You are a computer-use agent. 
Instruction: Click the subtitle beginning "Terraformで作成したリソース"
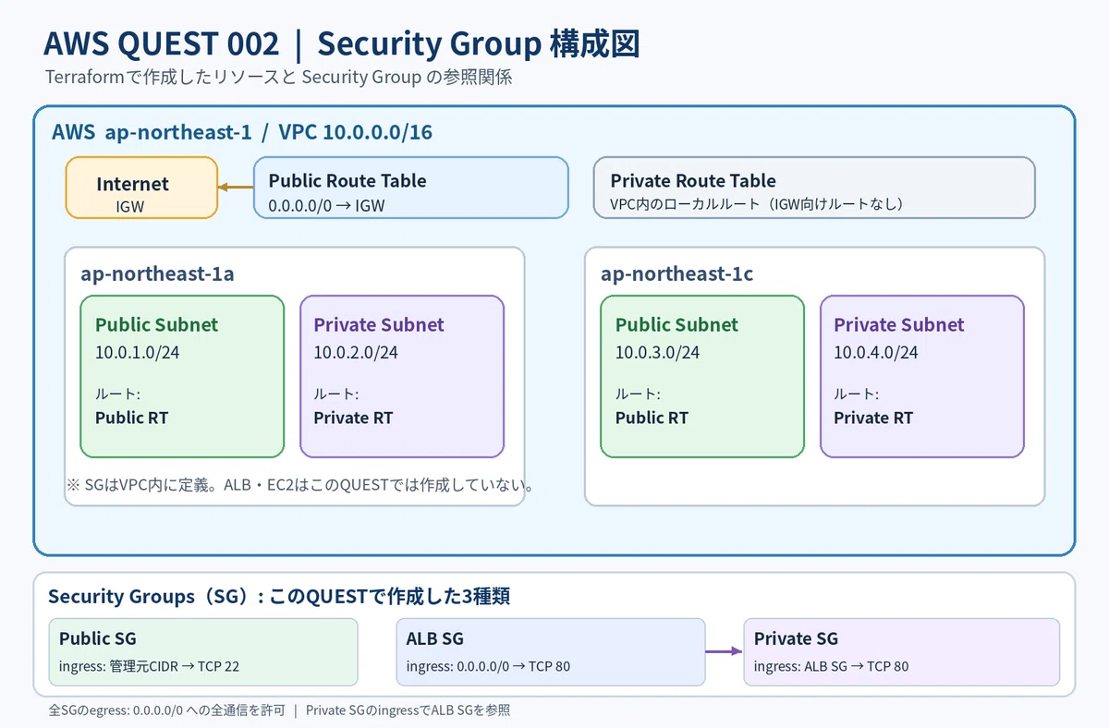[x=279, y=78]
